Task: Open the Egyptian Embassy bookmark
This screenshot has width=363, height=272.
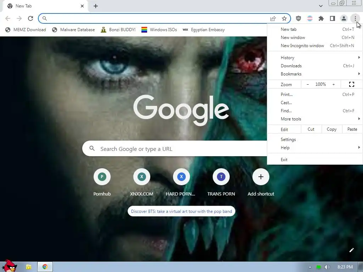Action: pyautogui.click(x=204, y=30)
